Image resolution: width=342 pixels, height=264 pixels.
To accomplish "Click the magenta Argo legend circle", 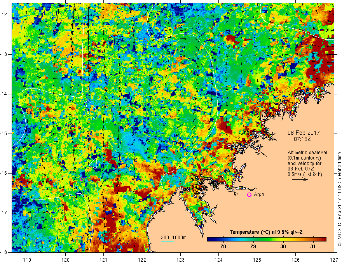I will click(249, 195).
